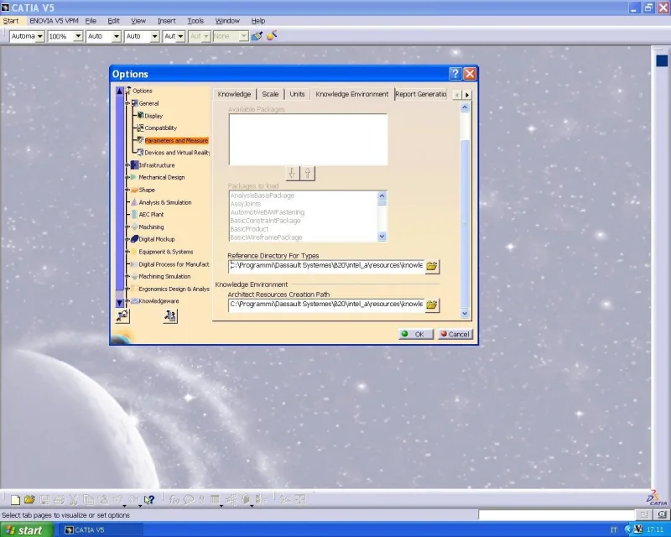Viewport: 671px width, 537px height.
Task: Click Packages to load list scrollbar down arrow
Action: 382,236
